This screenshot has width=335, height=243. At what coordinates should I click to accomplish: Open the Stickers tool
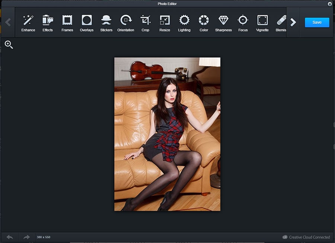(106, 23)
